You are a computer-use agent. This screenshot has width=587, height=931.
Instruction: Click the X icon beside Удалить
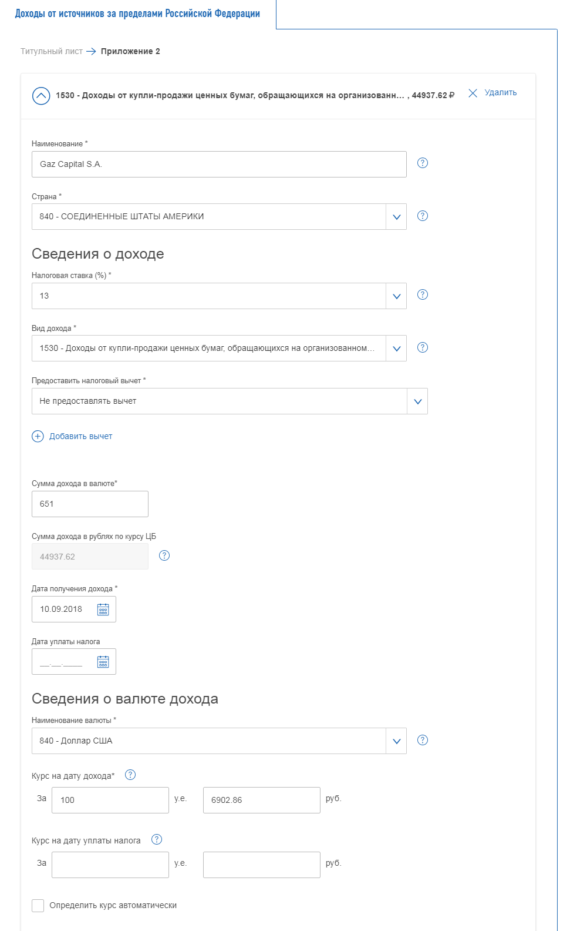coord(473,93)
